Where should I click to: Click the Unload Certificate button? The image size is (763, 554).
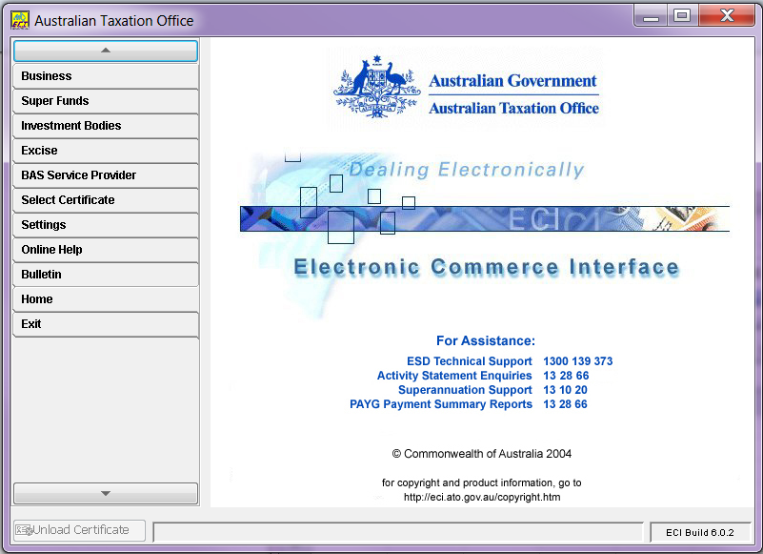pos(80,530)
